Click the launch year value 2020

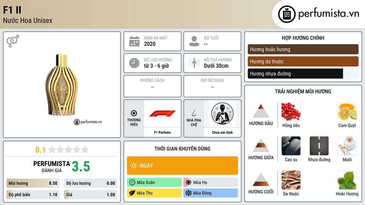[150, 44]
